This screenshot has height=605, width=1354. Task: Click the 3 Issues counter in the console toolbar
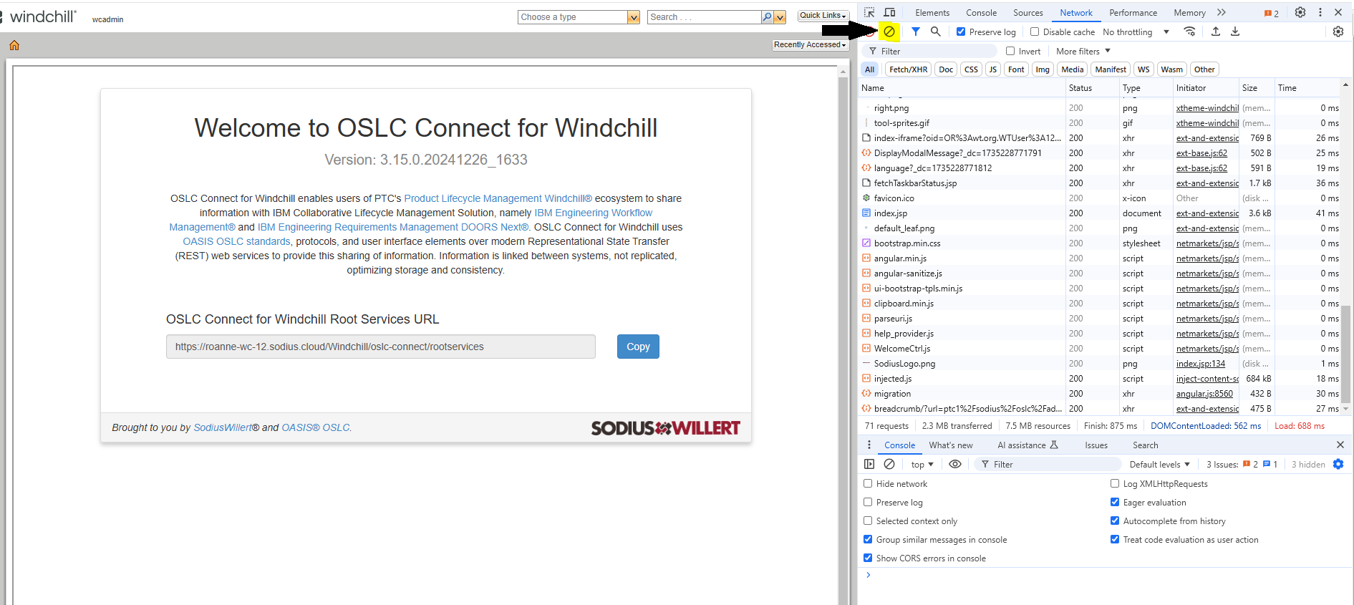pos(1242,465)
